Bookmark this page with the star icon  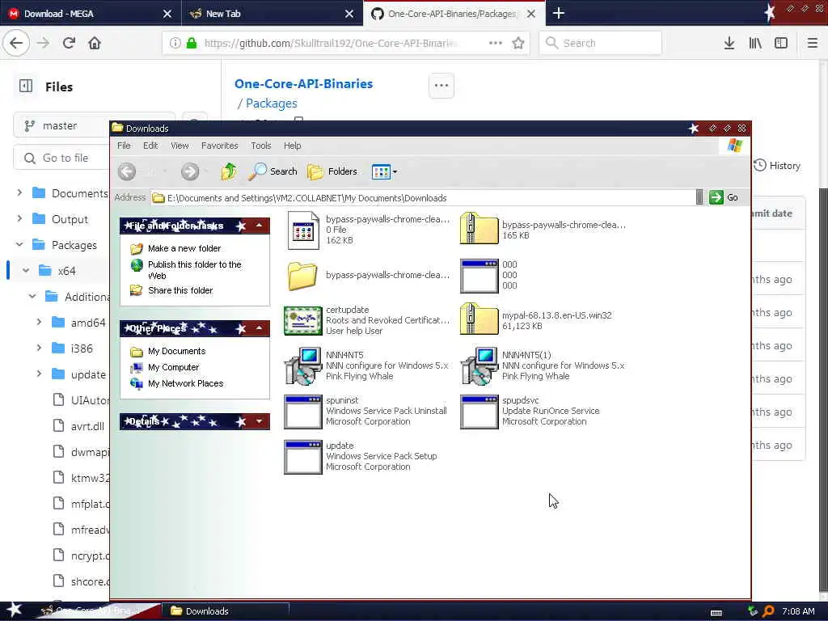coord(518,43)
